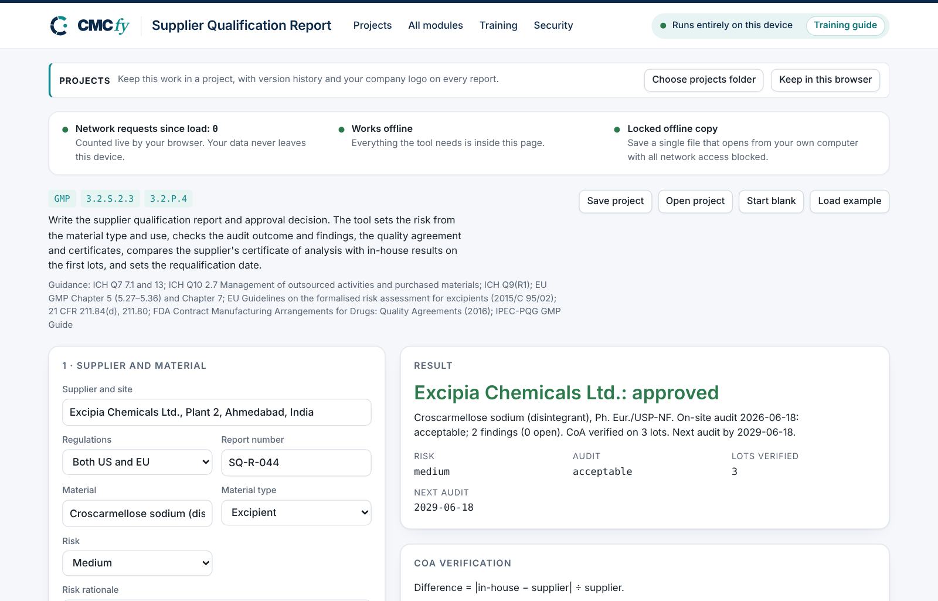Edit the Supplier and site field

(216, 412)
